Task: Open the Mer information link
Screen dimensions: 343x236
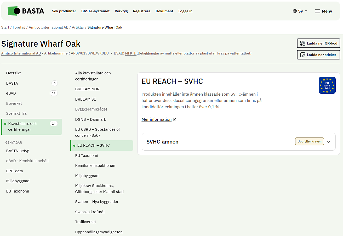Action: (x=157, y=119)
